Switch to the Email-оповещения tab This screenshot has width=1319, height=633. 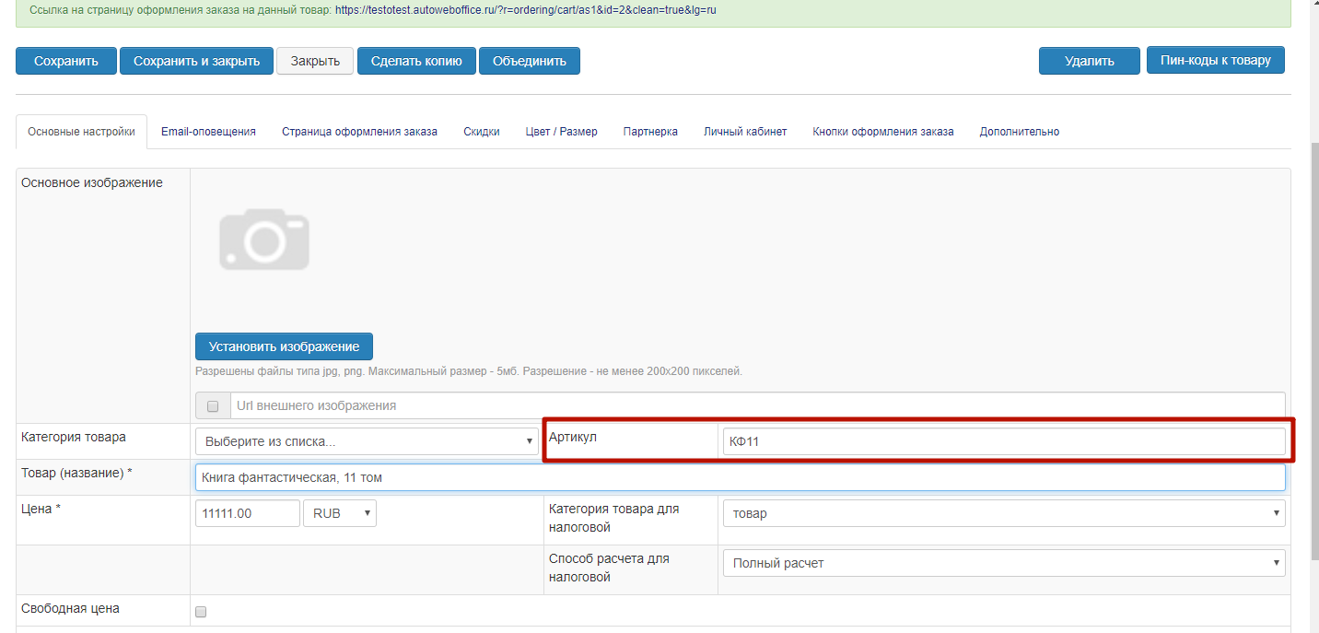[208, 132]
